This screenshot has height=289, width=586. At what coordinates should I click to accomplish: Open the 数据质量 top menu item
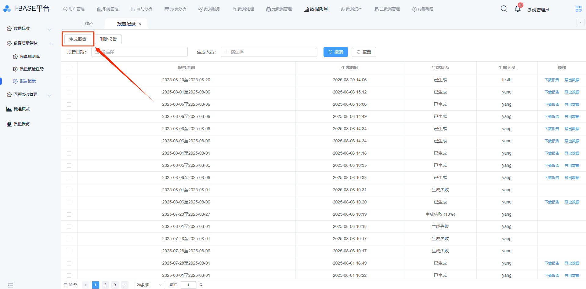click(316, 9)
